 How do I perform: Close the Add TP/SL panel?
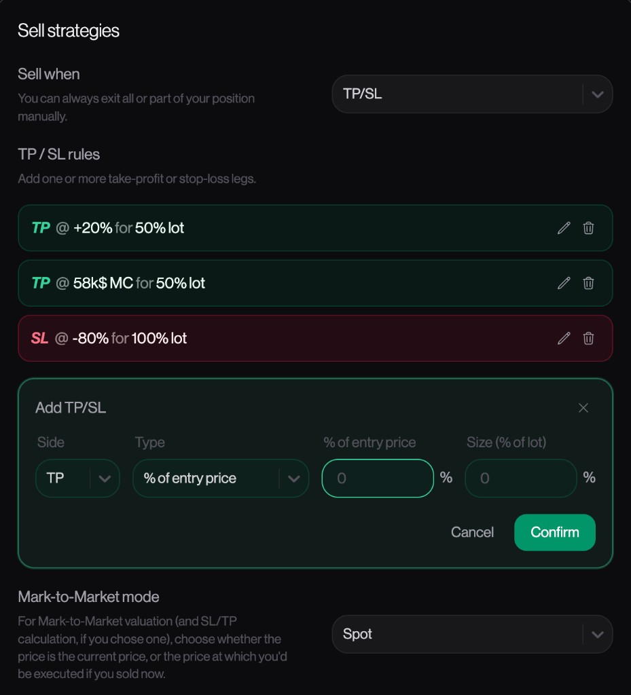(x=583, y=408)
